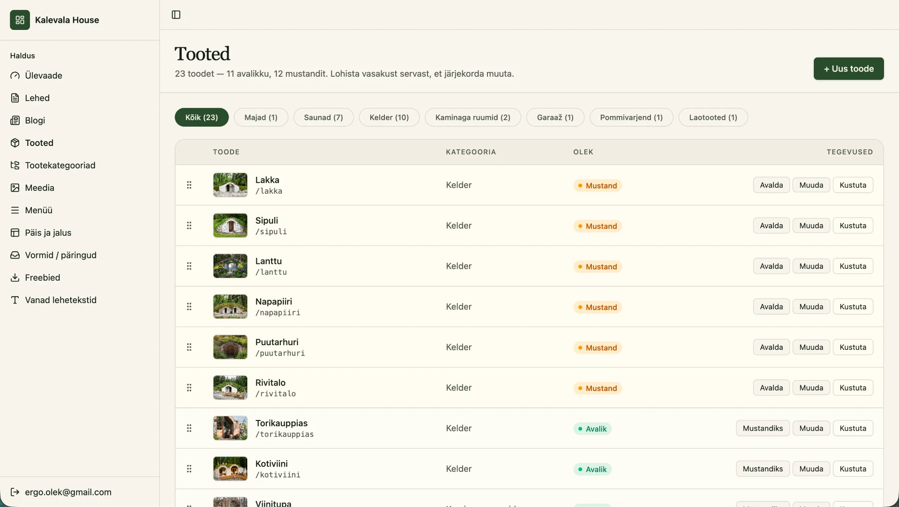Filter by Garaaž (1)
The width and height of the screenshot is (899, 507).
tap(555, 117)
